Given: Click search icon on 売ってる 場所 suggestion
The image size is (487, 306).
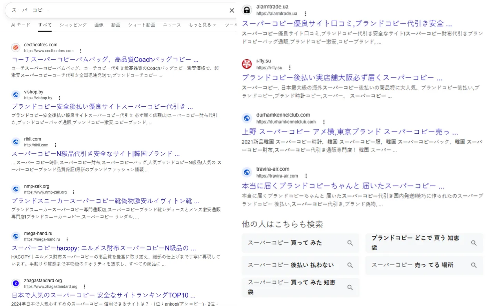Looking at the screenshot, I should [474, 265].
